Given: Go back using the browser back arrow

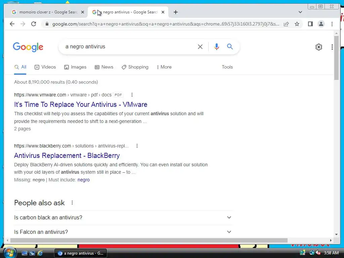Looking at the screenshot, I should pyautogui.click(x=12, y=24).
